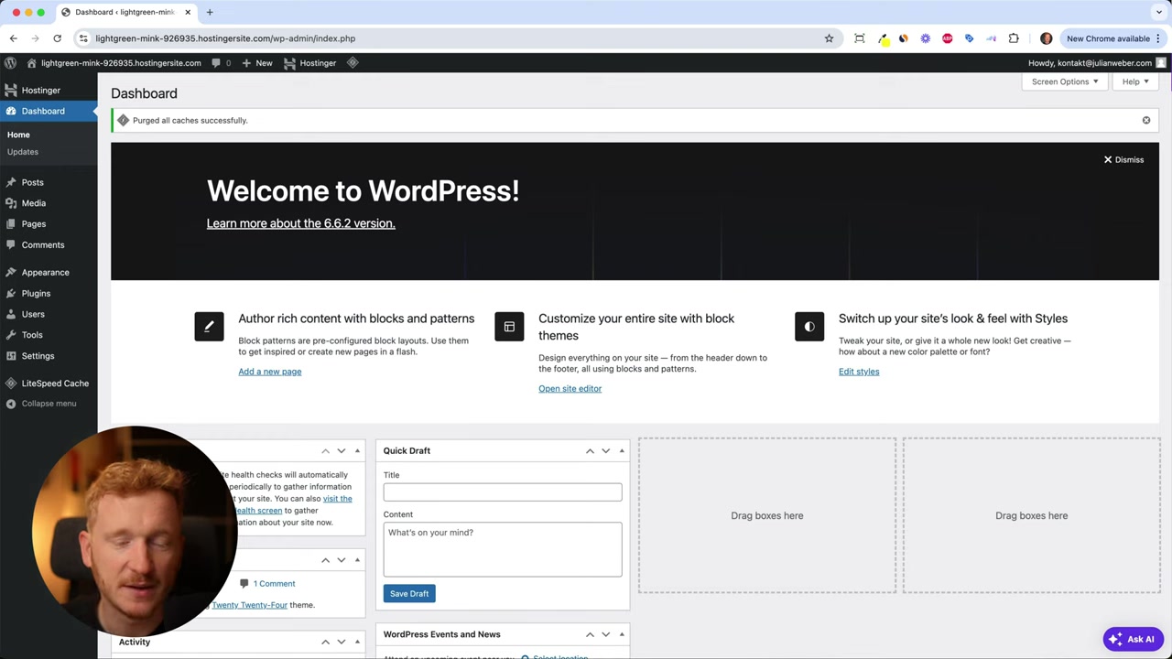
Task: Move Quick Draft widget down with arrow
Action: [x=605, y=450]
